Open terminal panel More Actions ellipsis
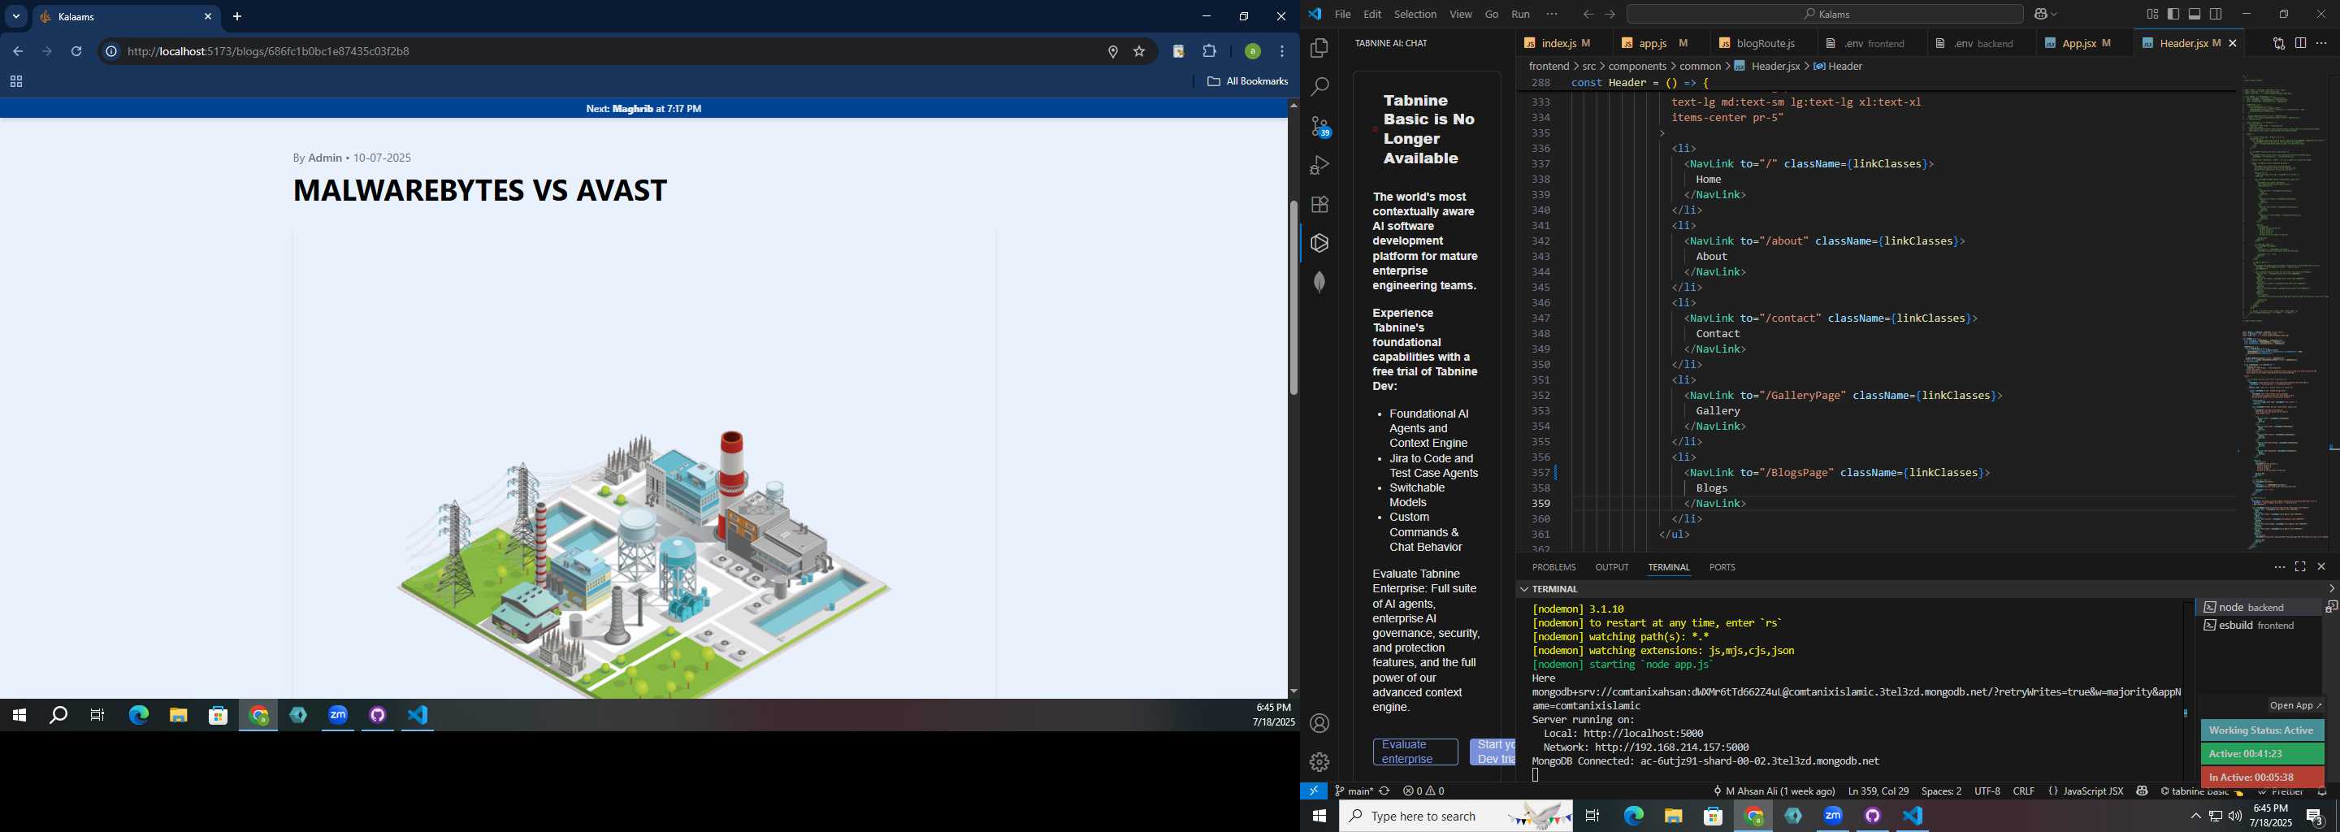Image resolution: width=2340 pixels, height=832 pixels. click(2279, 567)
